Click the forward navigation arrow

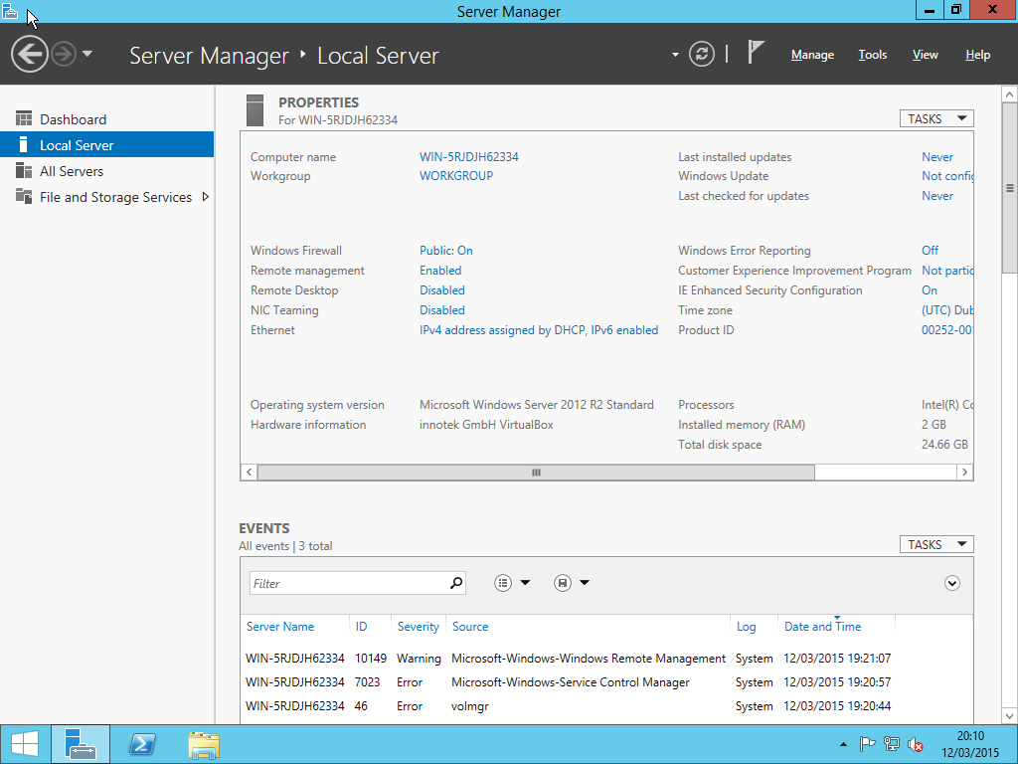click(x=64, y=54)
